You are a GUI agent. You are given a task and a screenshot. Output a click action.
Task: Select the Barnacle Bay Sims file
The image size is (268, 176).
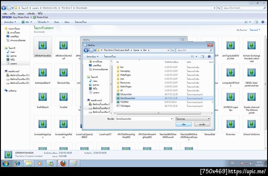[63, 74]
